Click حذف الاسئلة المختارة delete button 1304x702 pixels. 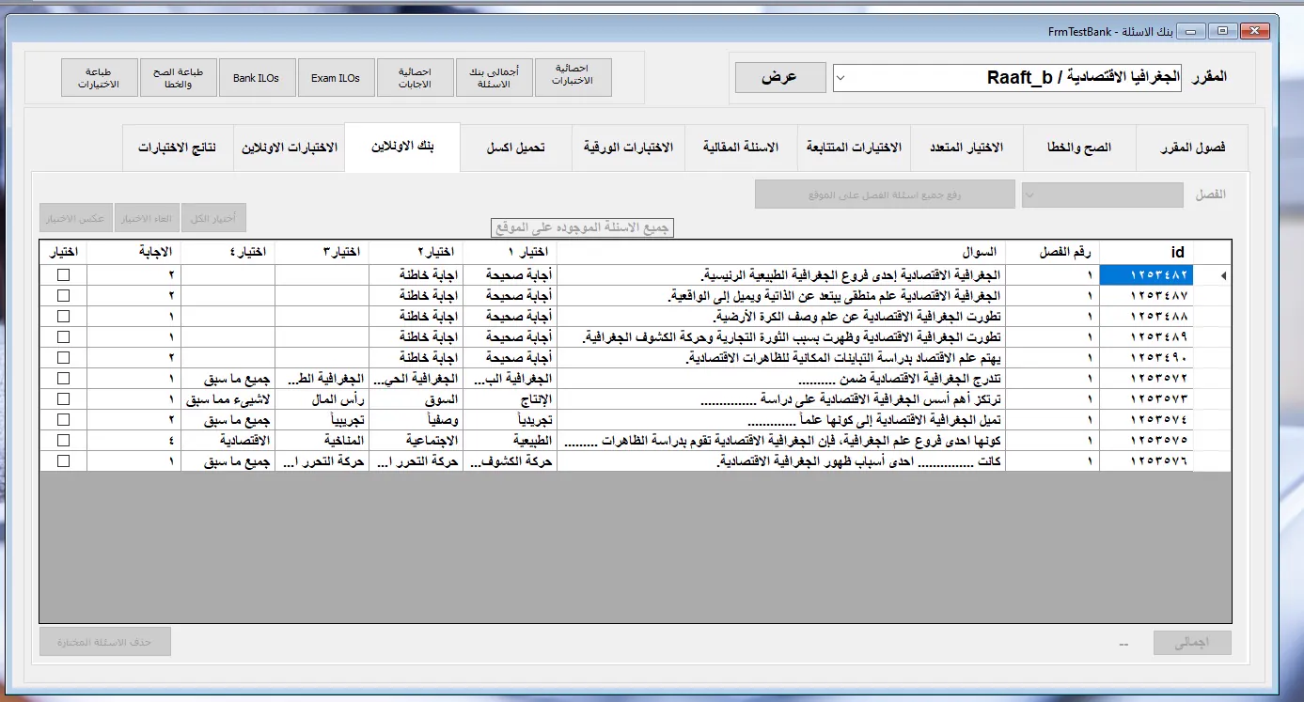tap(105, 643)
